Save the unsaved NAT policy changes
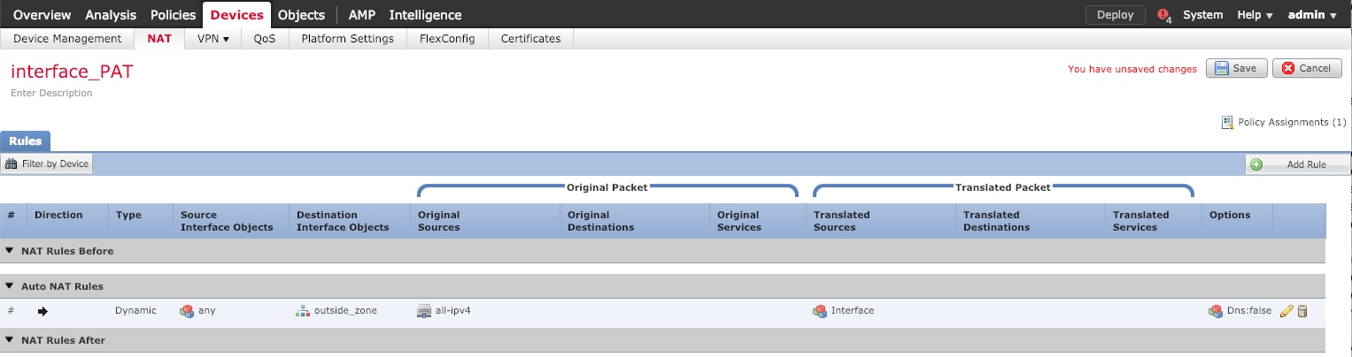 [1236, 68]
